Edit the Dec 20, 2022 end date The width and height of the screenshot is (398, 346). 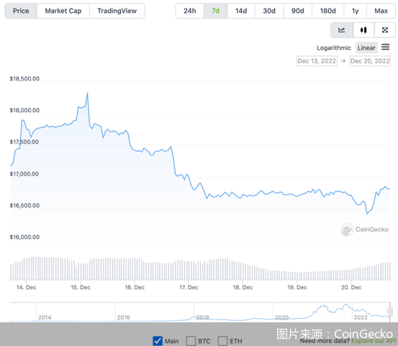click(x=370, y=61)
